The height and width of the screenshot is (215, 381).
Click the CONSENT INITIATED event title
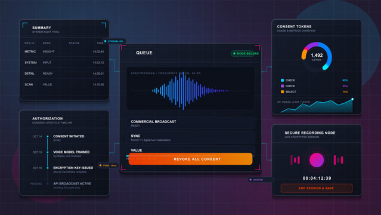coord(69,136)
